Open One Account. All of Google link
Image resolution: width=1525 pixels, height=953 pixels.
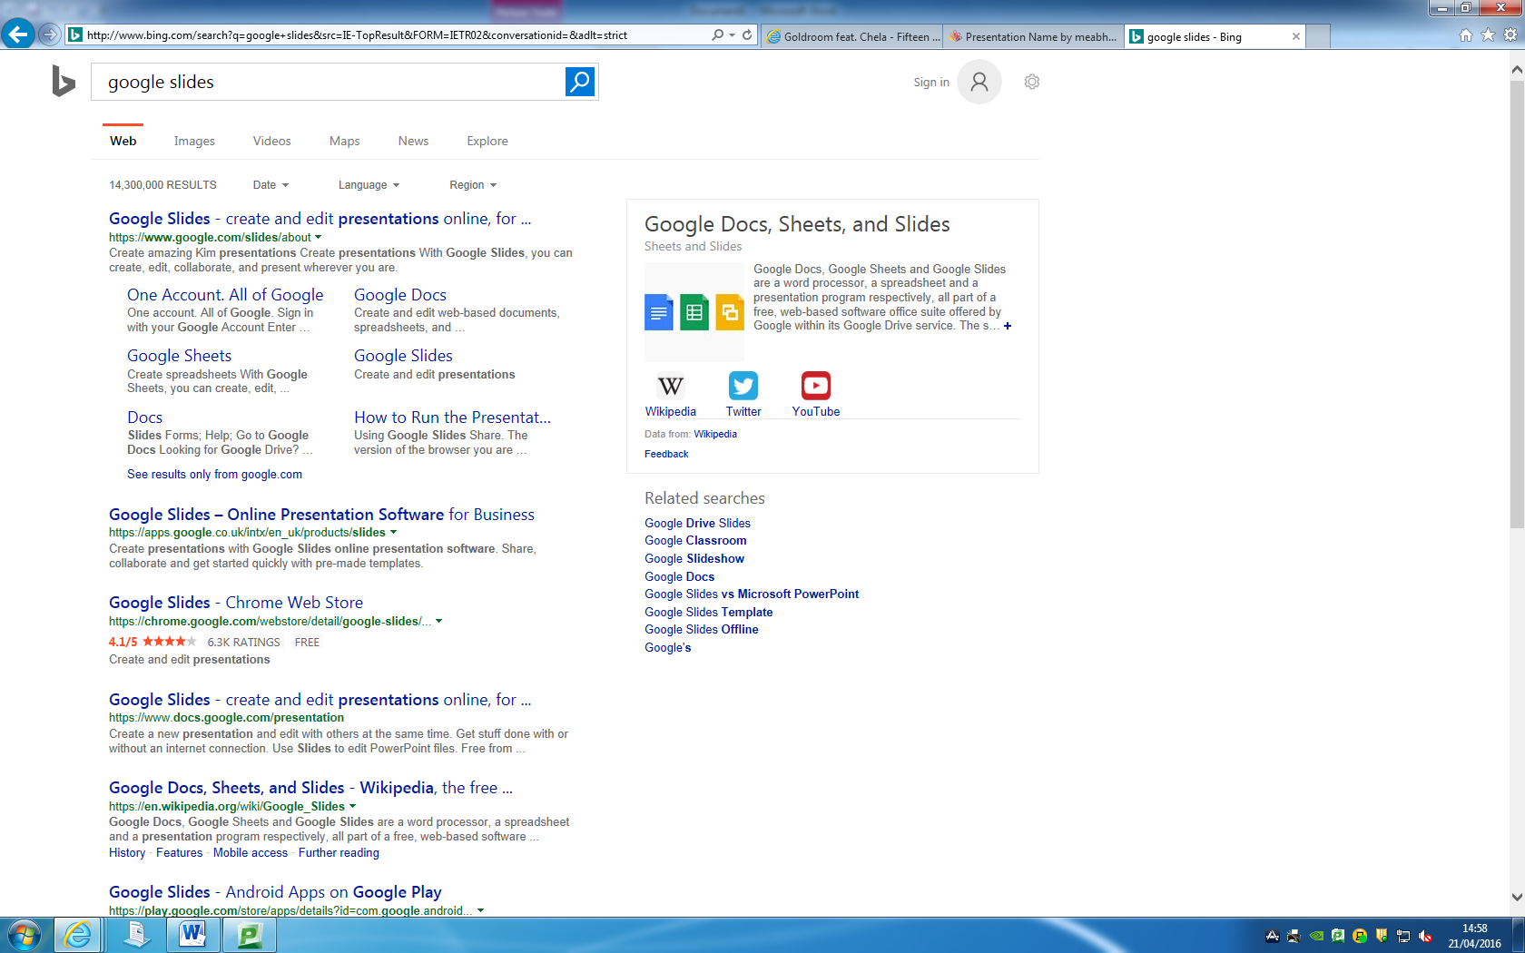click(x=225, y=295)
